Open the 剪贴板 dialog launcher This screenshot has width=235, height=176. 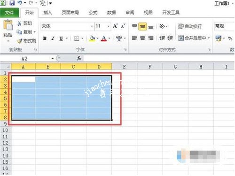36,50
